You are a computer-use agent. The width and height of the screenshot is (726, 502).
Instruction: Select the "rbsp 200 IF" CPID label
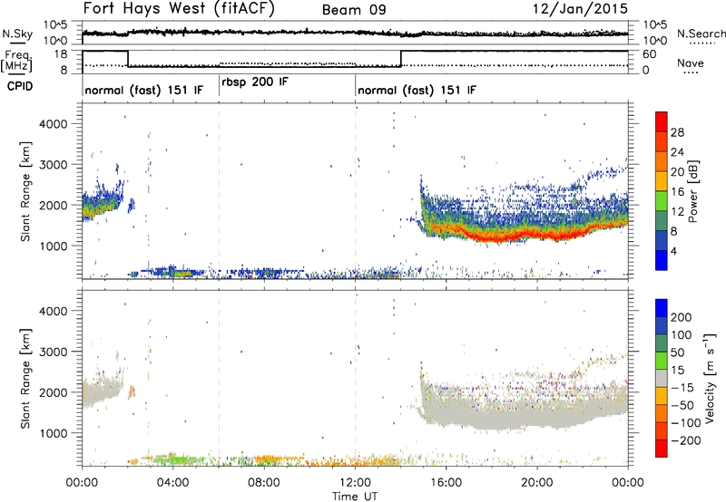click(255, 82)
